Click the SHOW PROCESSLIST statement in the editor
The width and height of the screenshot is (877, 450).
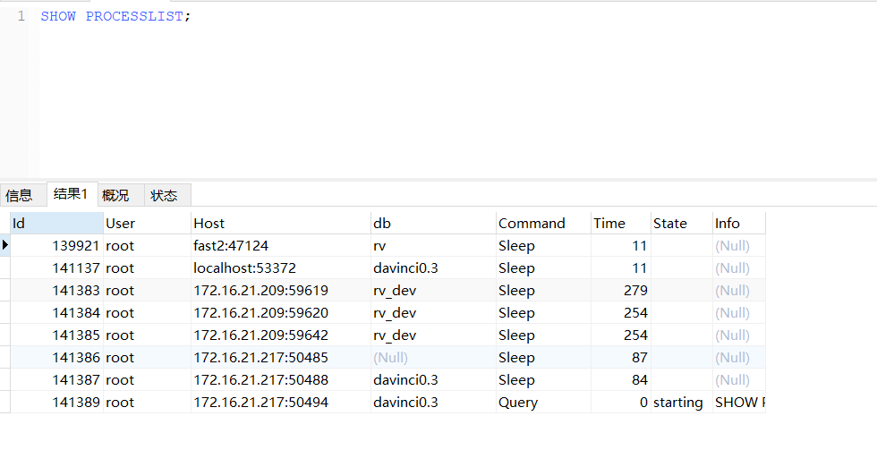coord(115,17)
